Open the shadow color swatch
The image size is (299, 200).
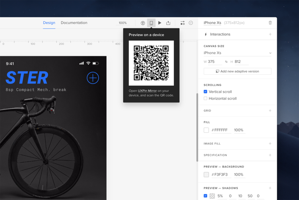(212, 196)
